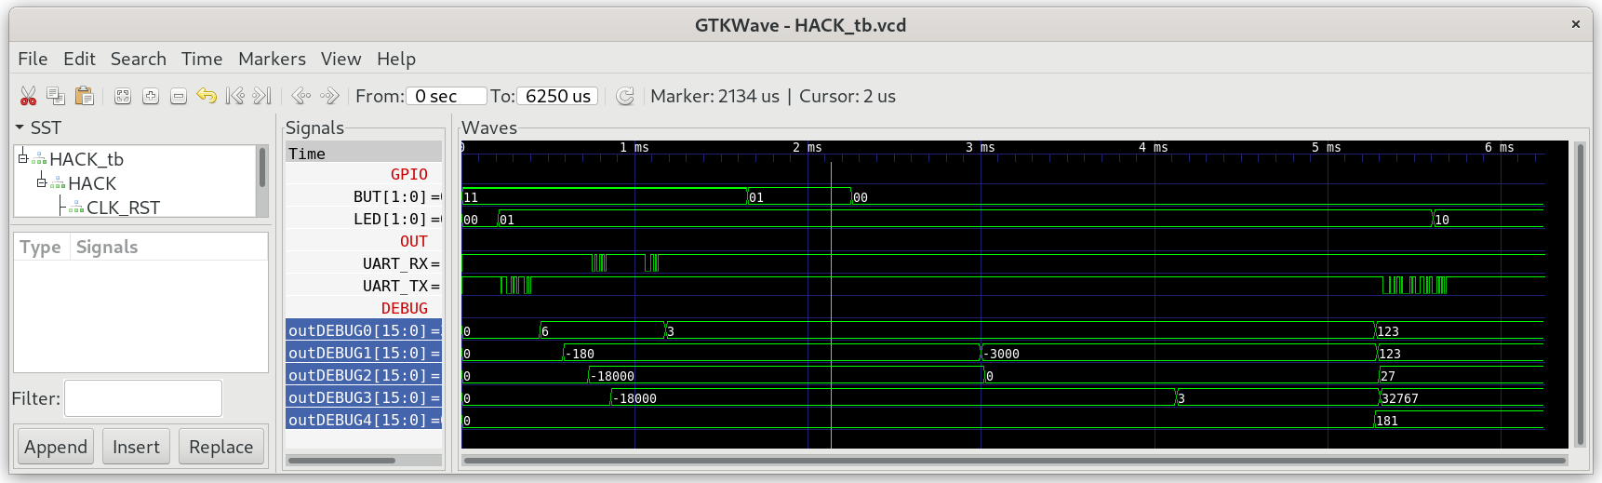Collapse the SST panel disclosure triangle
1602x483 pixels.
[20, 127]
